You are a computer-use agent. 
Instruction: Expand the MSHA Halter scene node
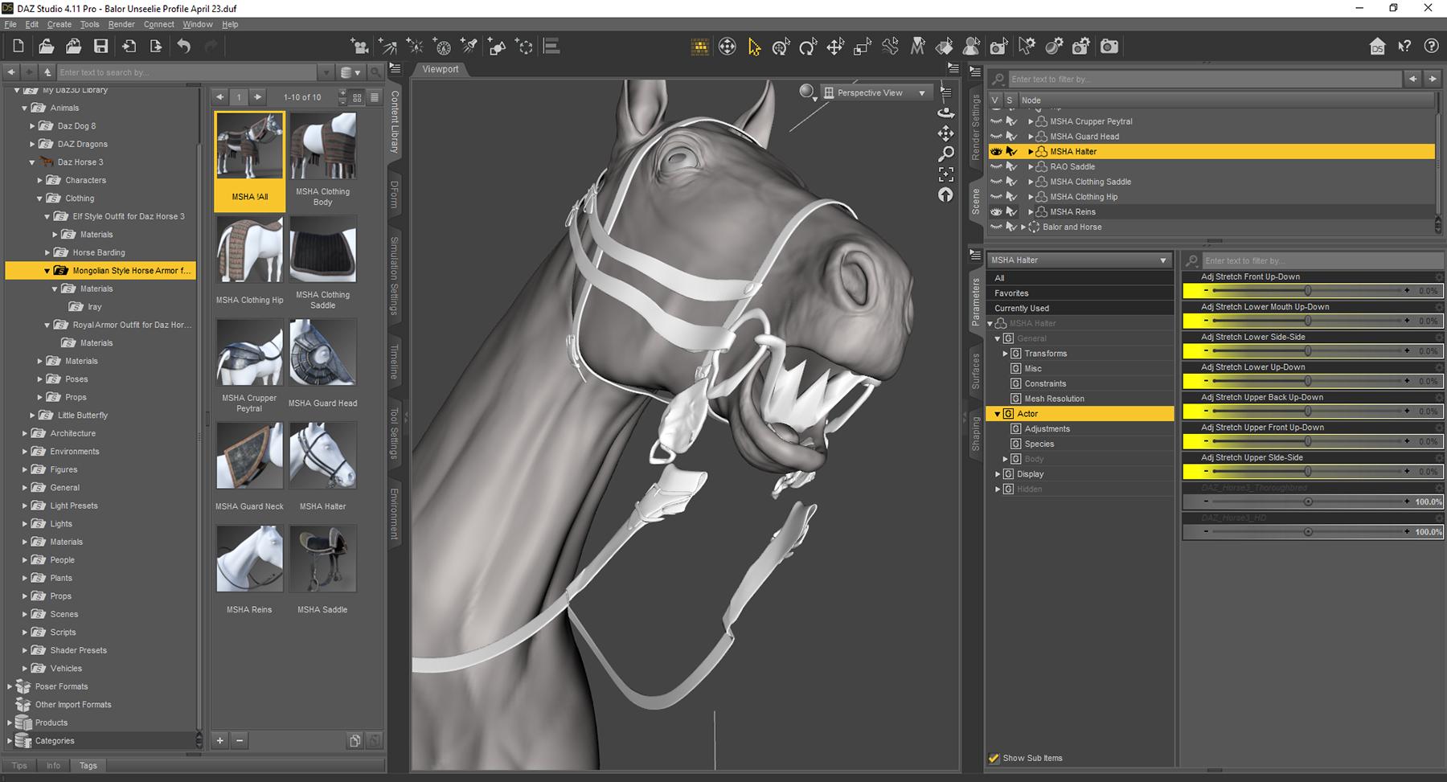coord(1031,152)
